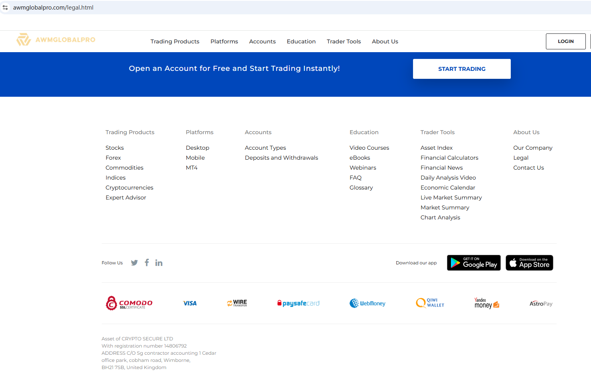Viewport: 591px width, 383px height.
Task: Click the AWMGLOBALPRO logo
Action: point(56,40)
